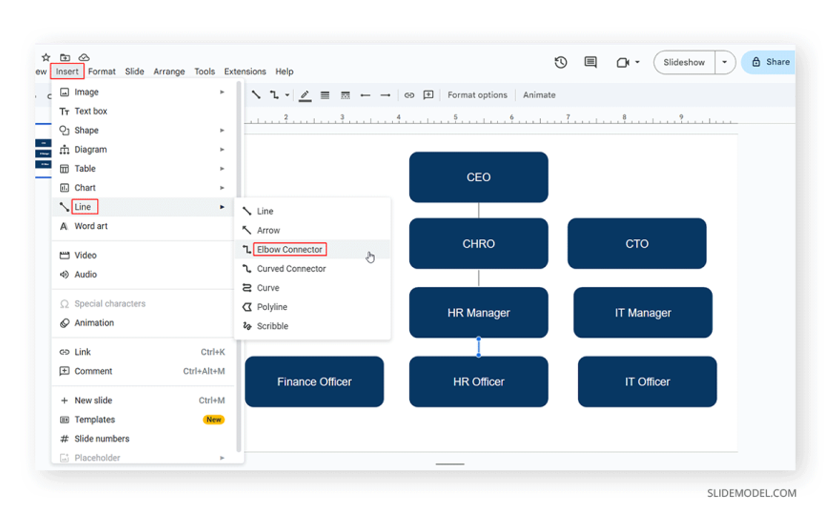Select the IT Manager shape
Screen dimensions: 830x514
pyautogui.click(x=643, y=313)
